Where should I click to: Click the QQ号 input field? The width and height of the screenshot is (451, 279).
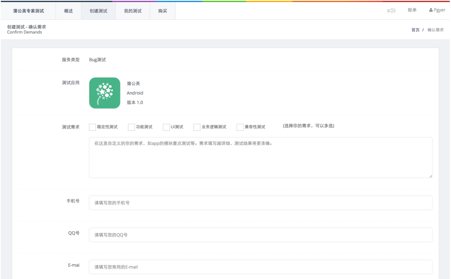[x=260, y=235]
